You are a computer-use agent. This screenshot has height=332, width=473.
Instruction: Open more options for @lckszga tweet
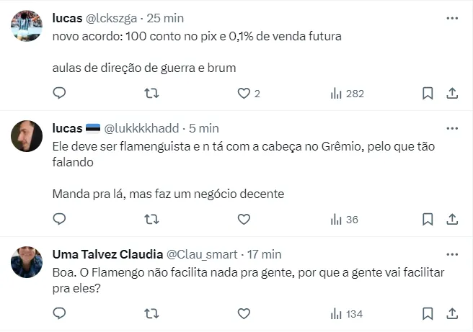tap(452, 17)
